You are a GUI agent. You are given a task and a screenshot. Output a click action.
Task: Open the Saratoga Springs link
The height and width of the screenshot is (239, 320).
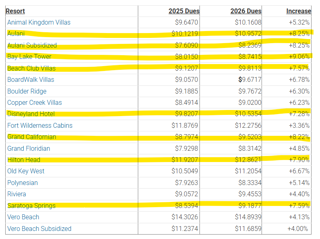[x=31, y=206]
